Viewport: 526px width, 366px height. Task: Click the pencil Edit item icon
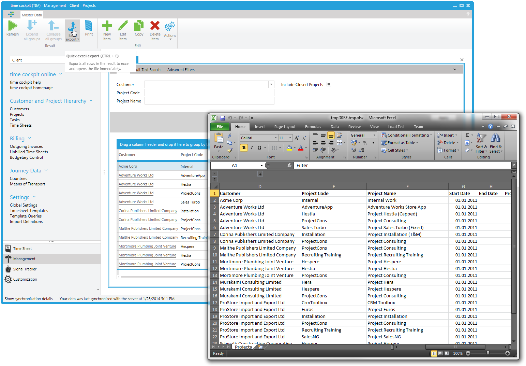click(x=123, y=26)
